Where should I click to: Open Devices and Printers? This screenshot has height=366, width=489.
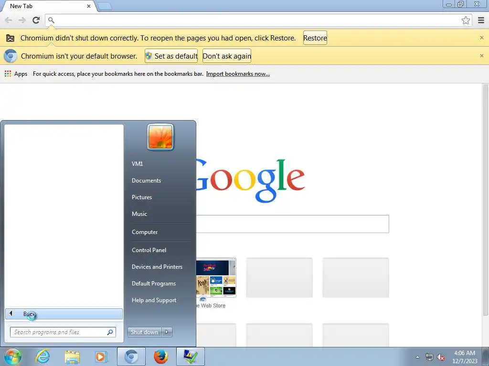tap(157, 267)
